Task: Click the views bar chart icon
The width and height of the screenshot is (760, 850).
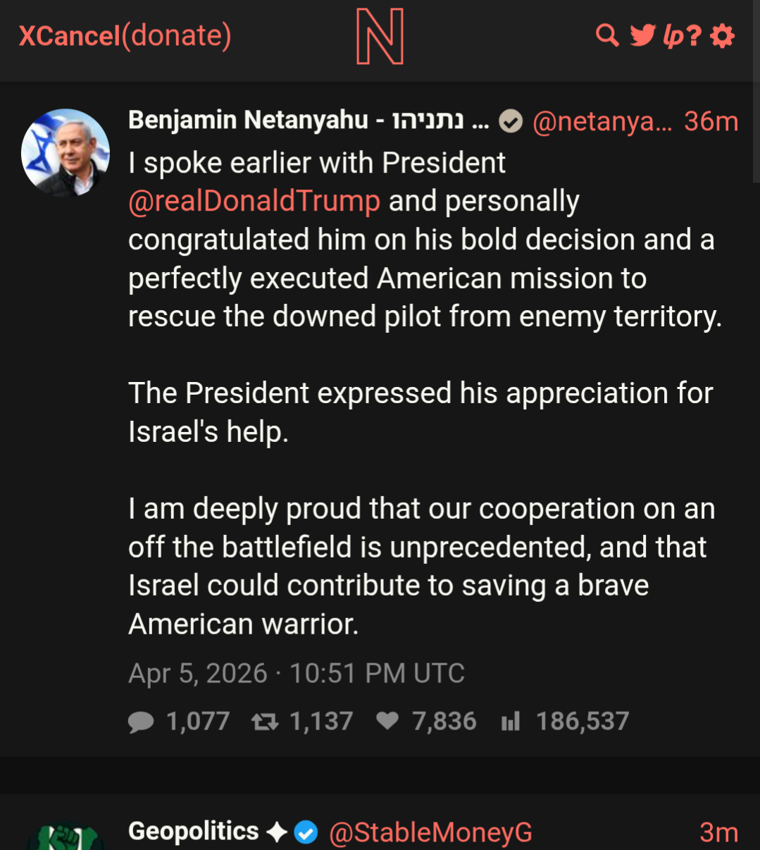Action: [x=511, y=721]
